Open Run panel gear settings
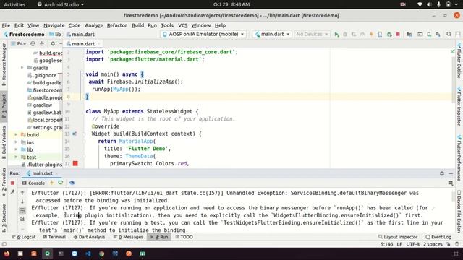Screen dimensions: 463x260 pos(442,173)
